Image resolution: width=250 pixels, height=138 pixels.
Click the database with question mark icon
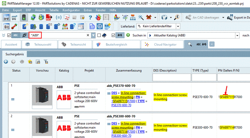(x=73, y=26)
